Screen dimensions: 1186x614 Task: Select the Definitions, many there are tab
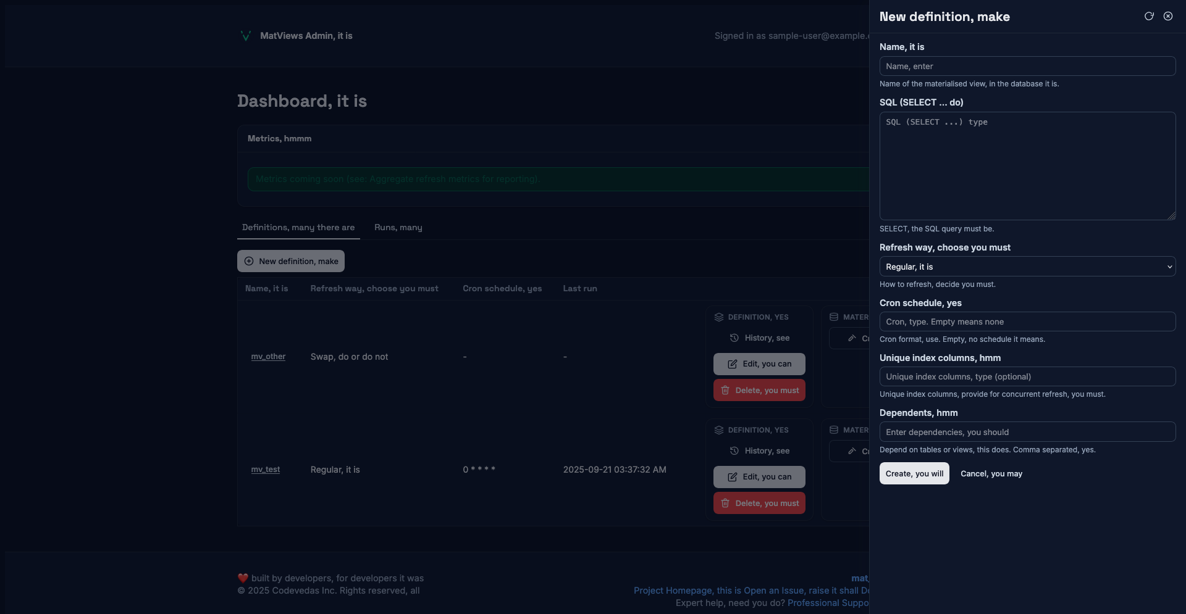(x=298, y=228)
